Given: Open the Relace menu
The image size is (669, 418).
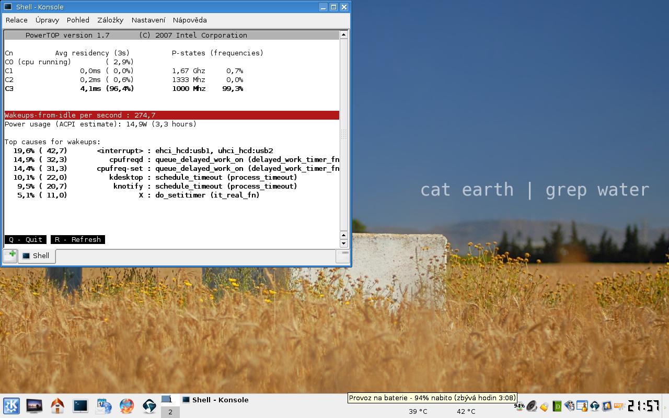Looking at the screenshot, I should 17,20.
